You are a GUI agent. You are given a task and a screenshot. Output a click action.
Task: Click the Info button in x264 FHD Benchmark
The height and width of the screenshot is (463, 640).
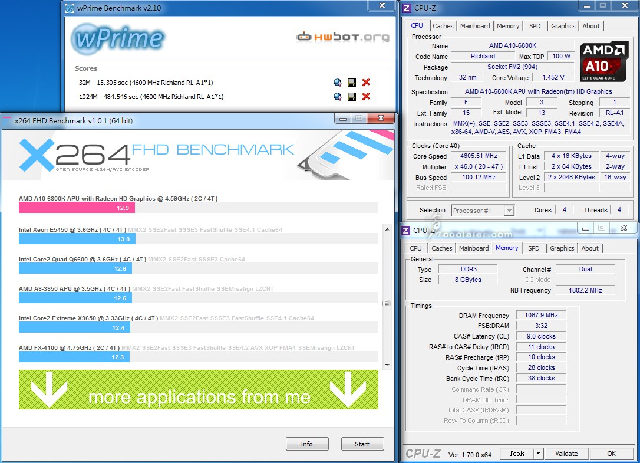[x=307, y=444]
